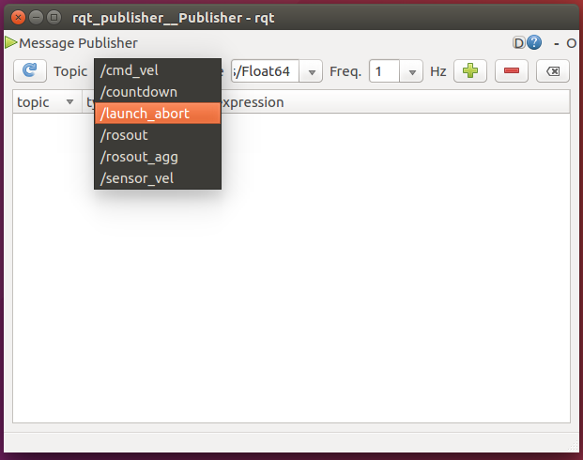Choose /cmd_vel in the topic dropdown list
Screen dimensions: 583x460
tap(158, 70)
